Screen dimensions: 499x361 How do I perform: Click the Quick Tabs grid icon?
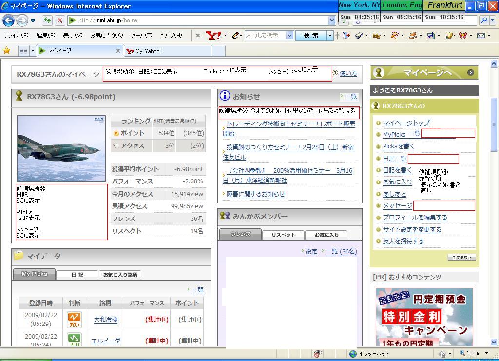[23, 51]
